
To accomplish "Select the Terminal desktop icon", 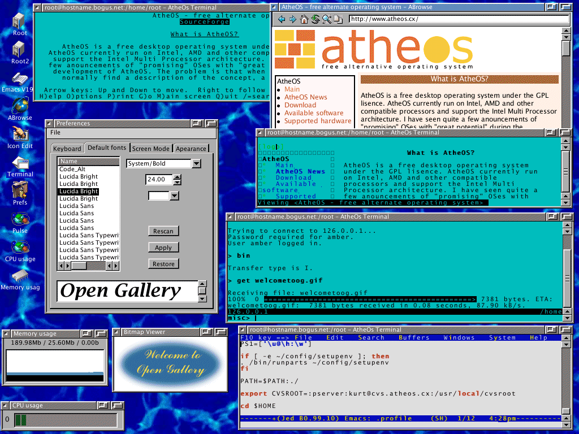I will click(20, 166).
